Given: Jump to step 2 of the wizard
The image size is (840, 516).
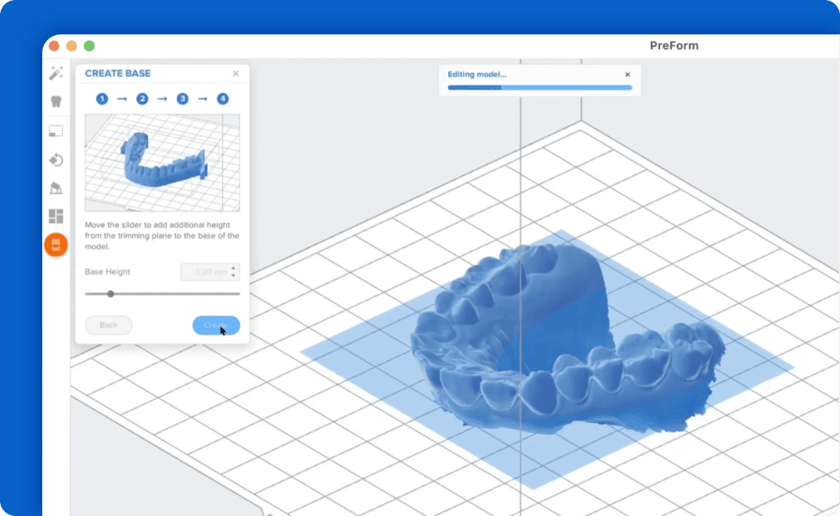Looking at the screenshot, I should coord(142,99).
